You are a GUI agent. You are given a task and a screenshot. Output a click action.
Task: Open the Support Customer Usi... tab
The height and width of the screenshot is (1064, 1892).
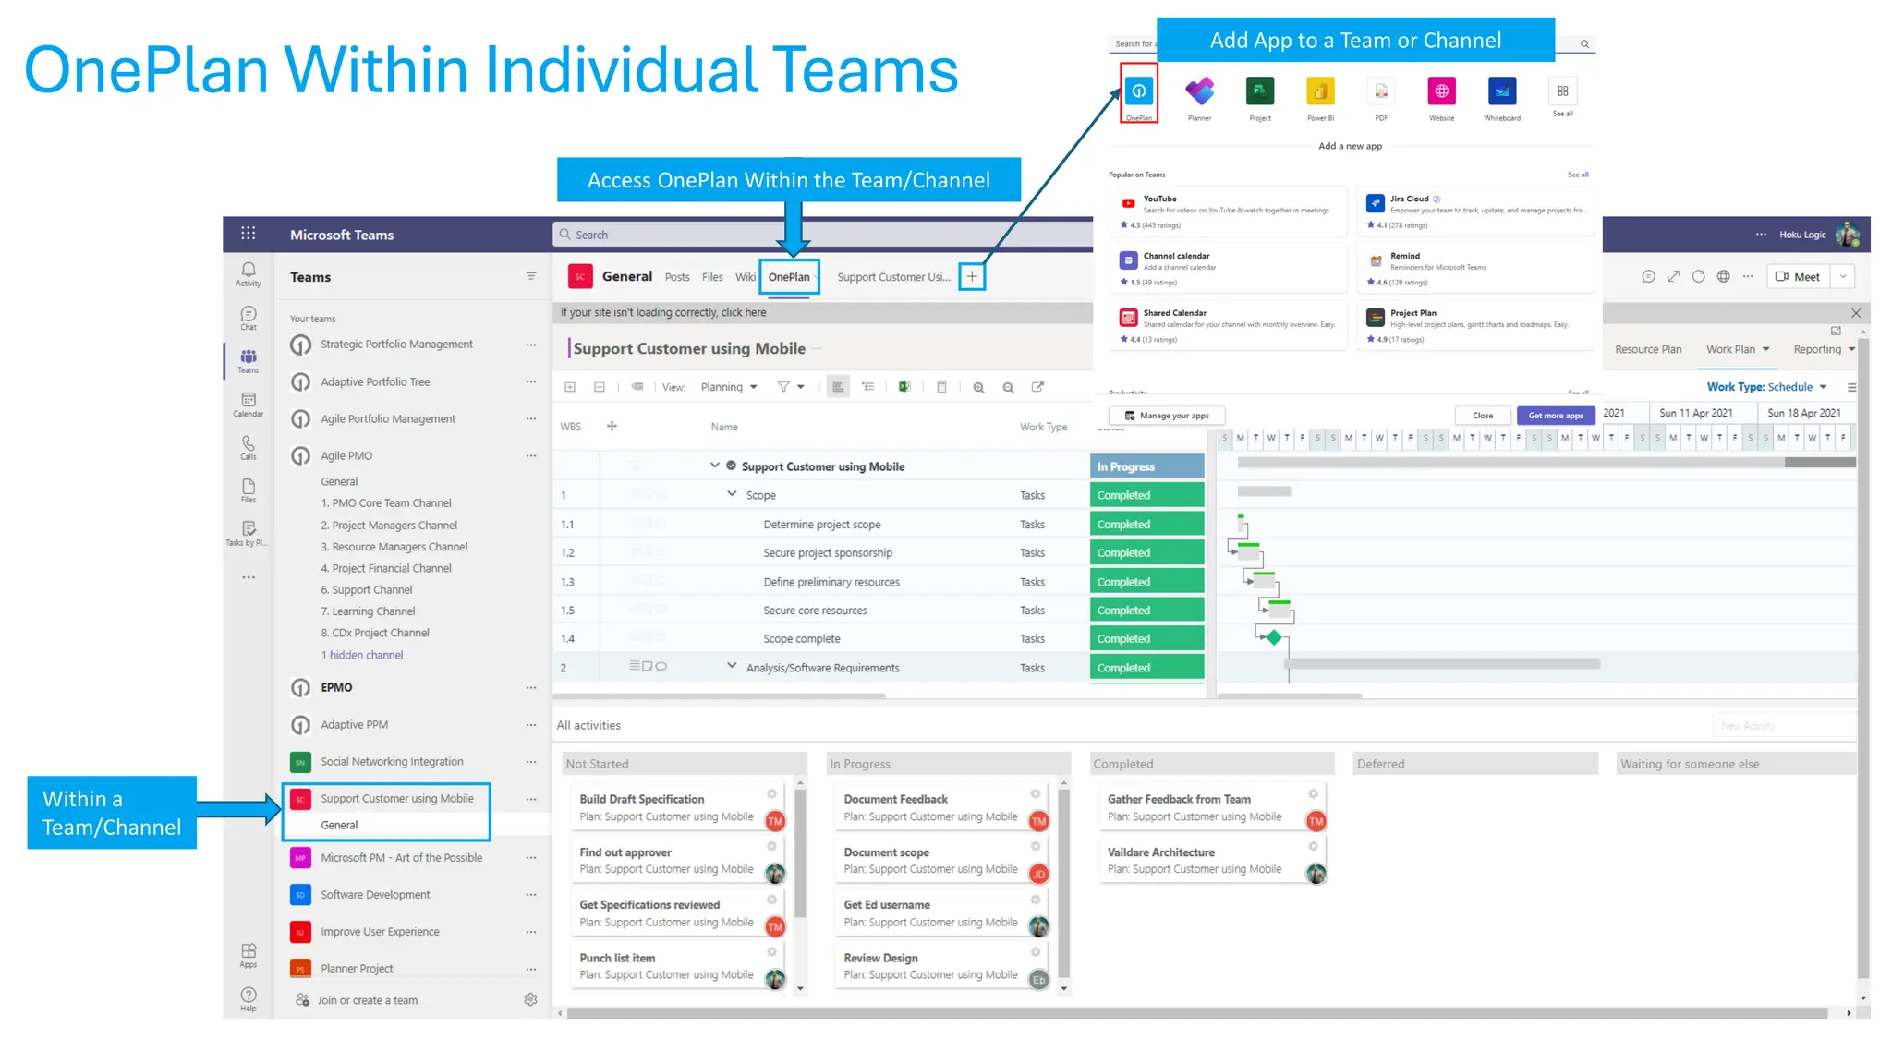893,277
